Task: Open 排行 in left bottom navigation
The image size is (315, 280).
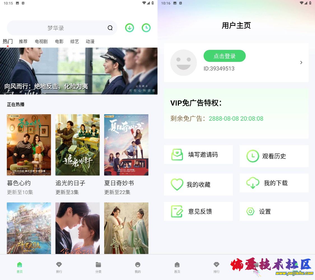Action: [x=59, y=267]
